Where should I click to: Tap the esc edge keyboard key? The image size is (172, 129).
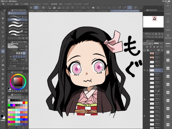[x=168, y=4]
